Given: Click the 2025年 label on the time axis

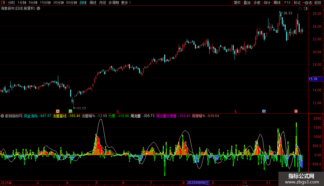Looking at the screenshot, I should [6, 183].
